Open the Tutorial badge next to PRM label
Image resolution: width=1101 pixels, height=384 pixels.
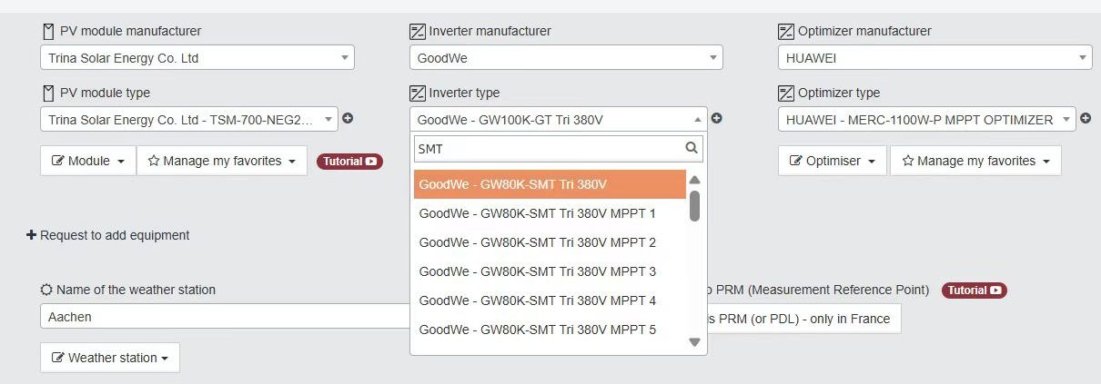pyautogui.click(x=975, y=290)
